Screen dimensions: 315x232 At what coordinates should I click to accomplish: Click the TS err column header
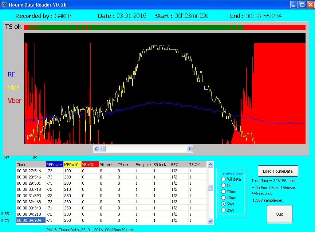point(126,165)
